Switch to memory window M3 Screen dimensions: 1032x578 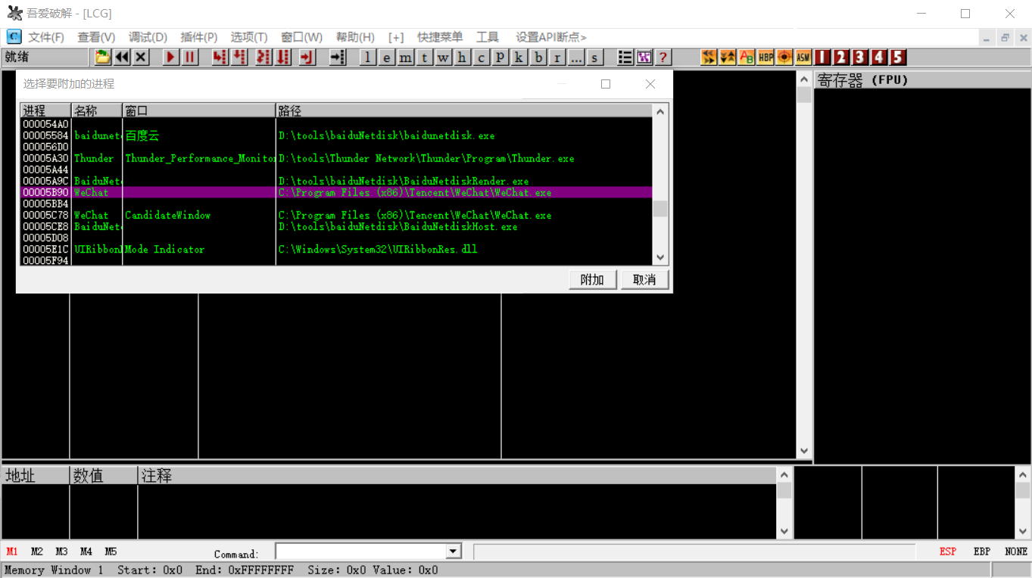[61, 552]
